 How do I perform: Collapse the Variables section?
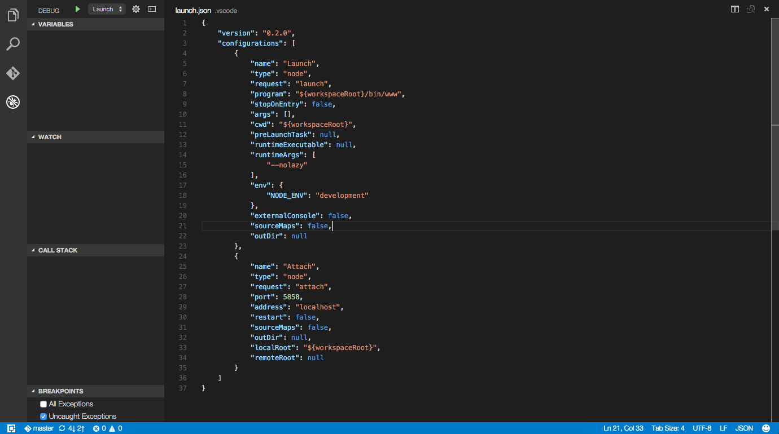point(55,24)
